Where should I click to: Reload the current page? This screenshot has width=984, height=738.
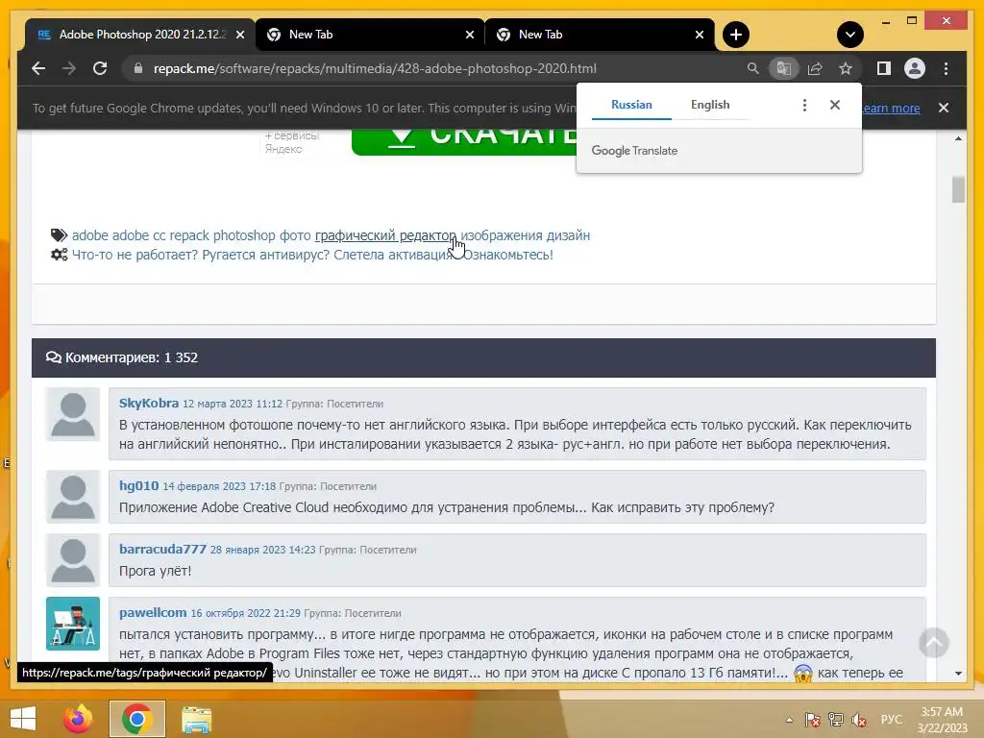[x=100, y=68]
